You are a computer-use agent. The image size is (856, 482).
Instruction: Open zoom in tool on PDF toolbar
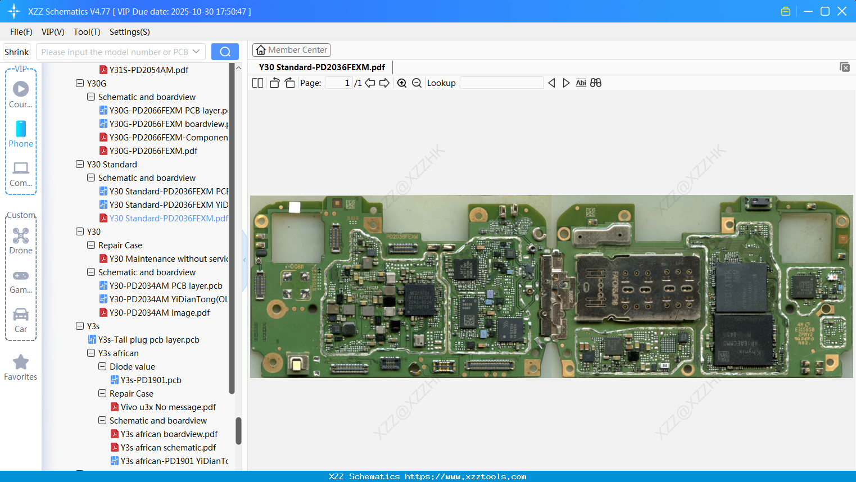pyautogui.click(x=402, y=83)
